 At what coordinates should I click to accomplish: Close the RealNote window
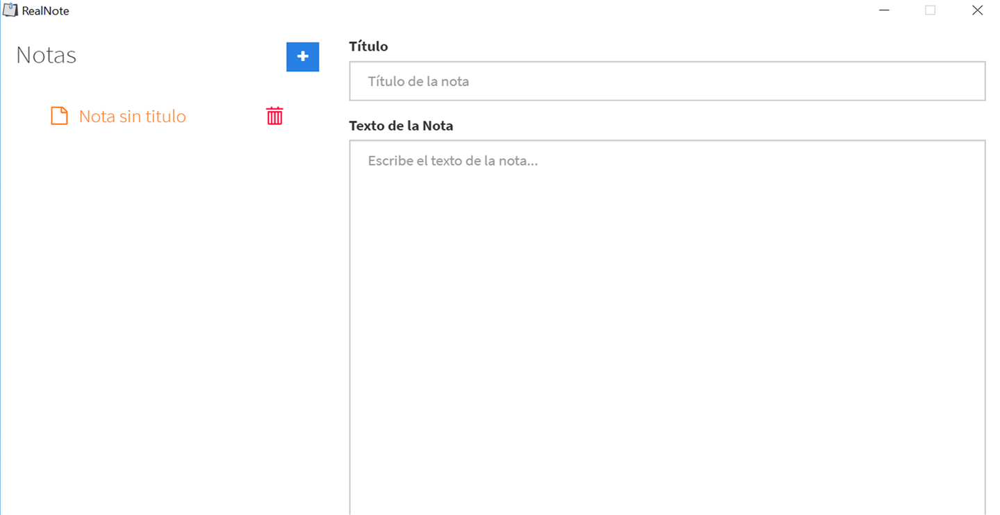coord(976,10)
